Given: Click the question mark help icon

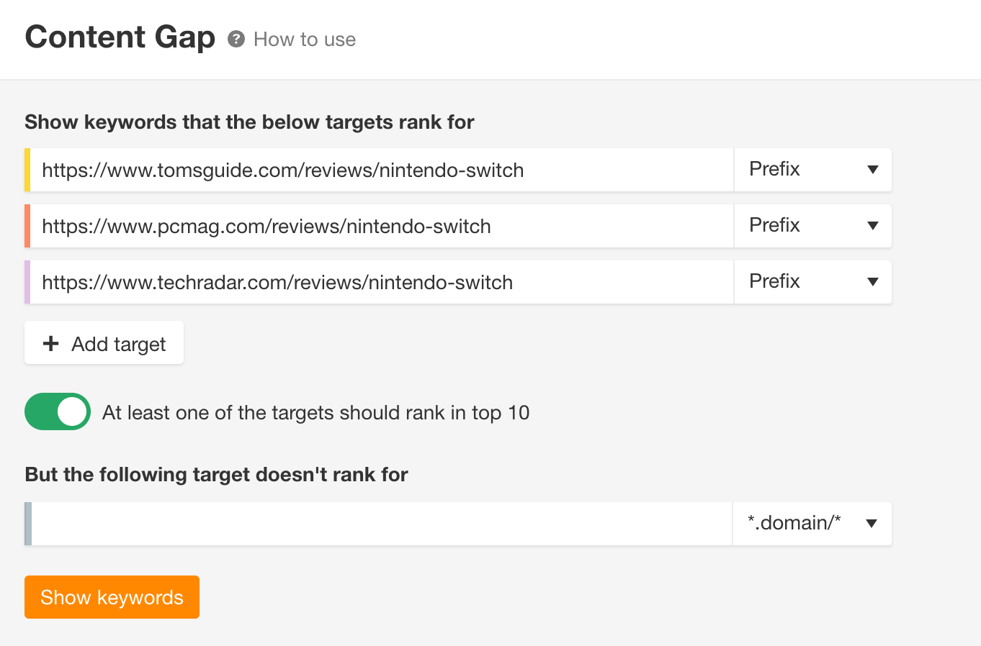Looking at the screenshot, I should click(x=236, y=39).
